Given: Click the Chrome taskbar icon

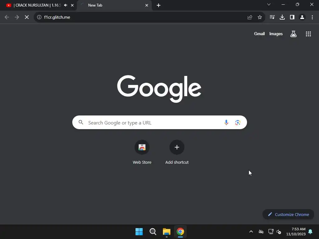Looking at the screenshot, I should coord(180,232).
